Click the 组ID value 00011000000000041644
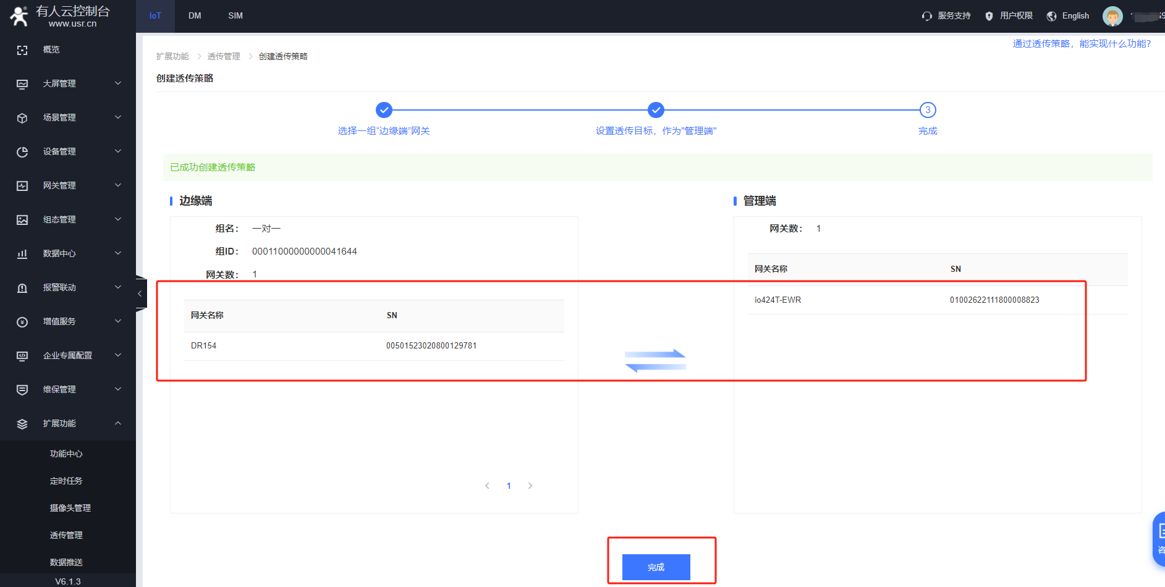The width and height of the screenshot is (1165, 587). (x=305, y=252)
